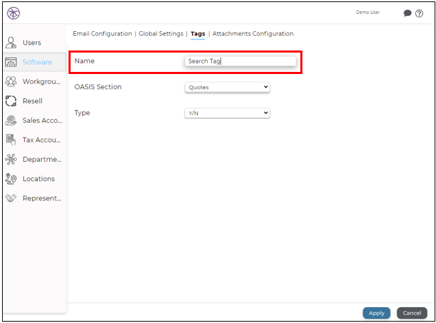Click the OASIS palm tree logo
This screenshot has width=436, height=323.
pyautogui.click(x=13, y=13)
